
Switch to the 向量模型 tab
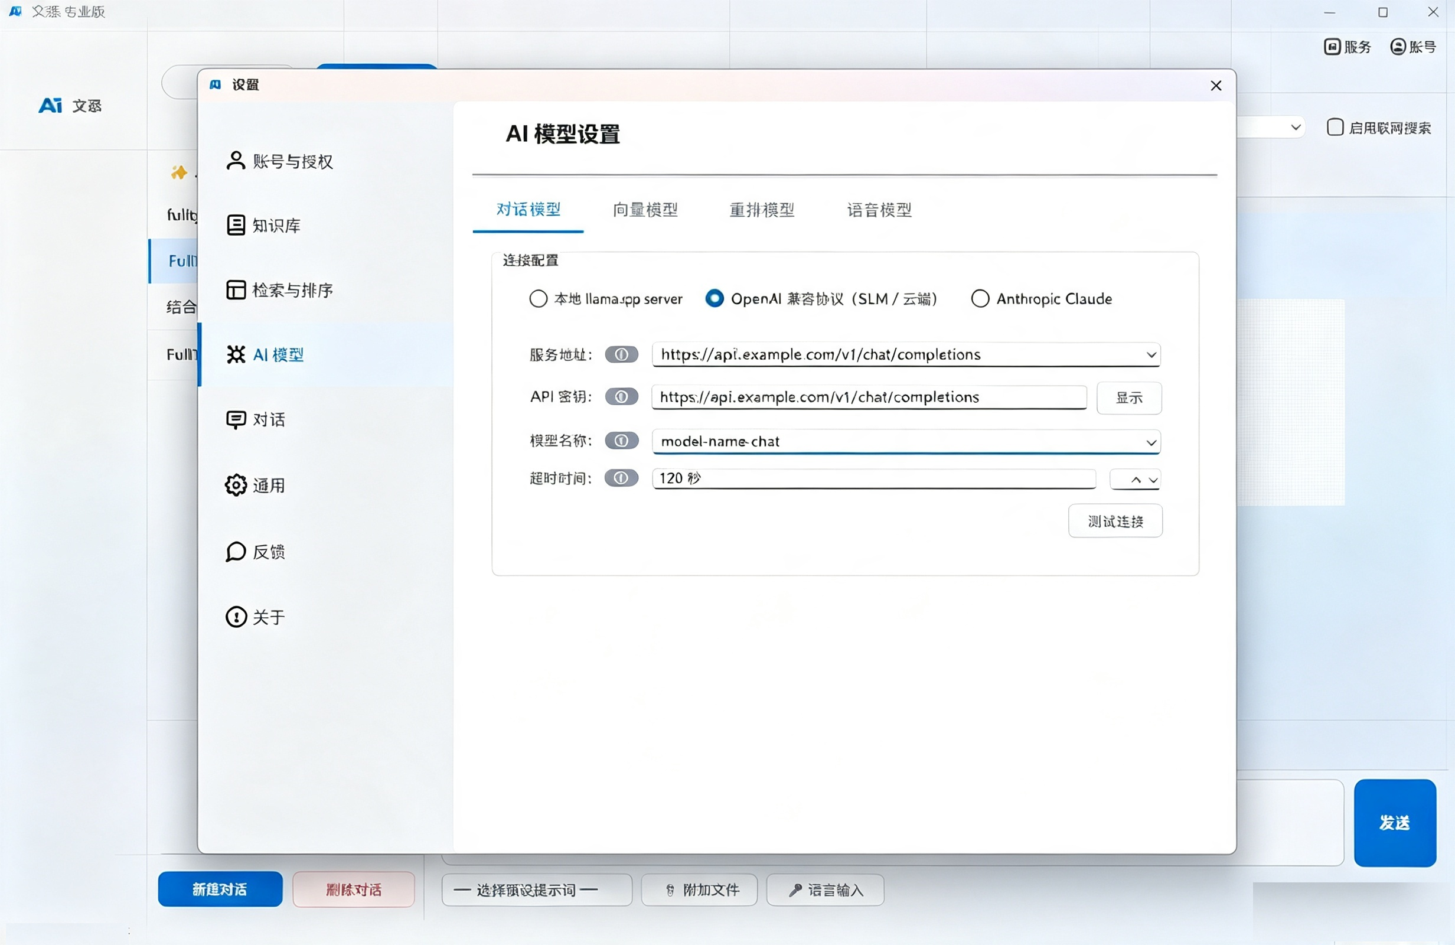(645, 210)
